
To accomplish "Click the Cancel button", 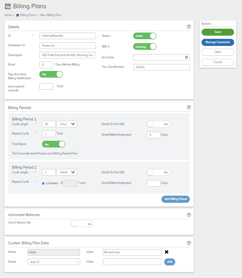I will pyautogui.click(x=218, y=62).
